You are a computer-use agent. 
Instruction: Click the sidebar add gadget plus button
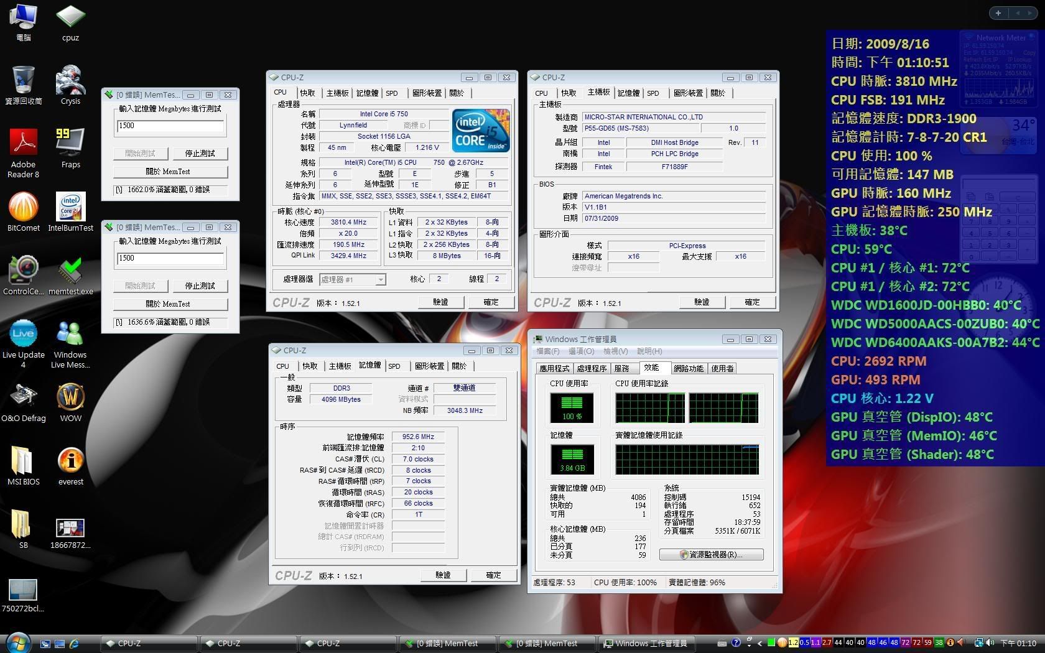pos(998,13)
